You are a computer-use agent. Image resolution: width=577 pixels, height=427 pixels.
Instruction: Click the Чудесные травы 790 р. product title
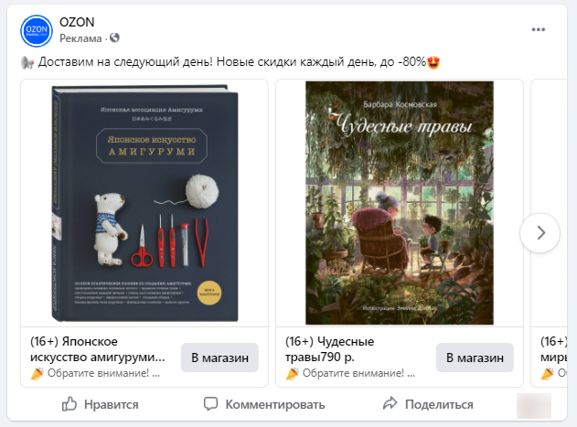[x=329, y=349]
